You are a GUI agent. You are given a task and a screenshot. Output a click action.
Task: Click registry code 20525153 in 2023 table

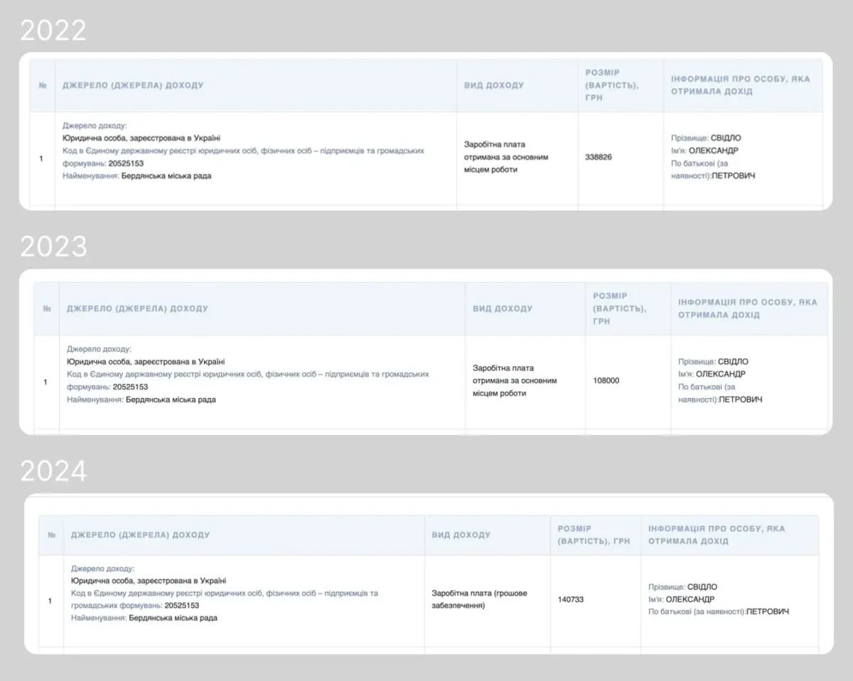[x=130, y=387]
